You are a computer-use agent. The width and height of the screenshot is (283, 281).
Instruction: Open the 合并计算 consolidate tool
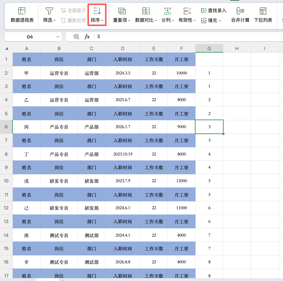(x=240, y=15)
